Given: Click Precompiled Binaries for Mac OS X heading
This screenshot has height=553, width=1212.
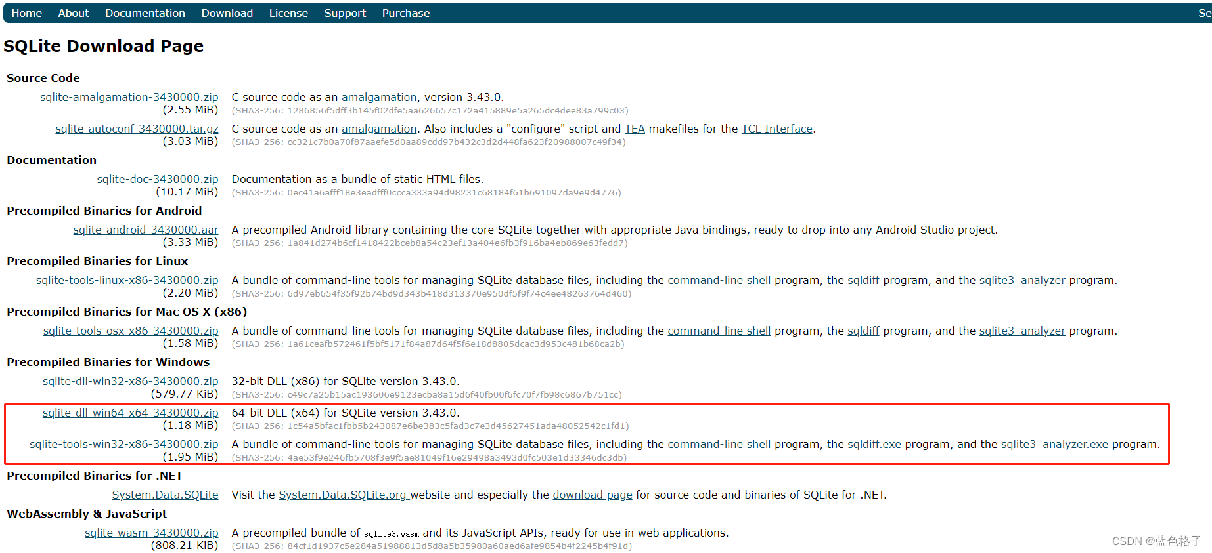Looking at the screenshot, I should coord(127,312).
